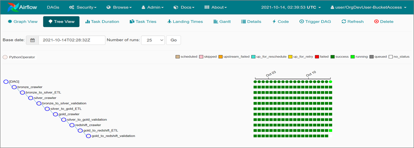The height and width of the screenshot is (148, 414).
Task: Open the Browse dropdown menu
Action: coord(119,7)
